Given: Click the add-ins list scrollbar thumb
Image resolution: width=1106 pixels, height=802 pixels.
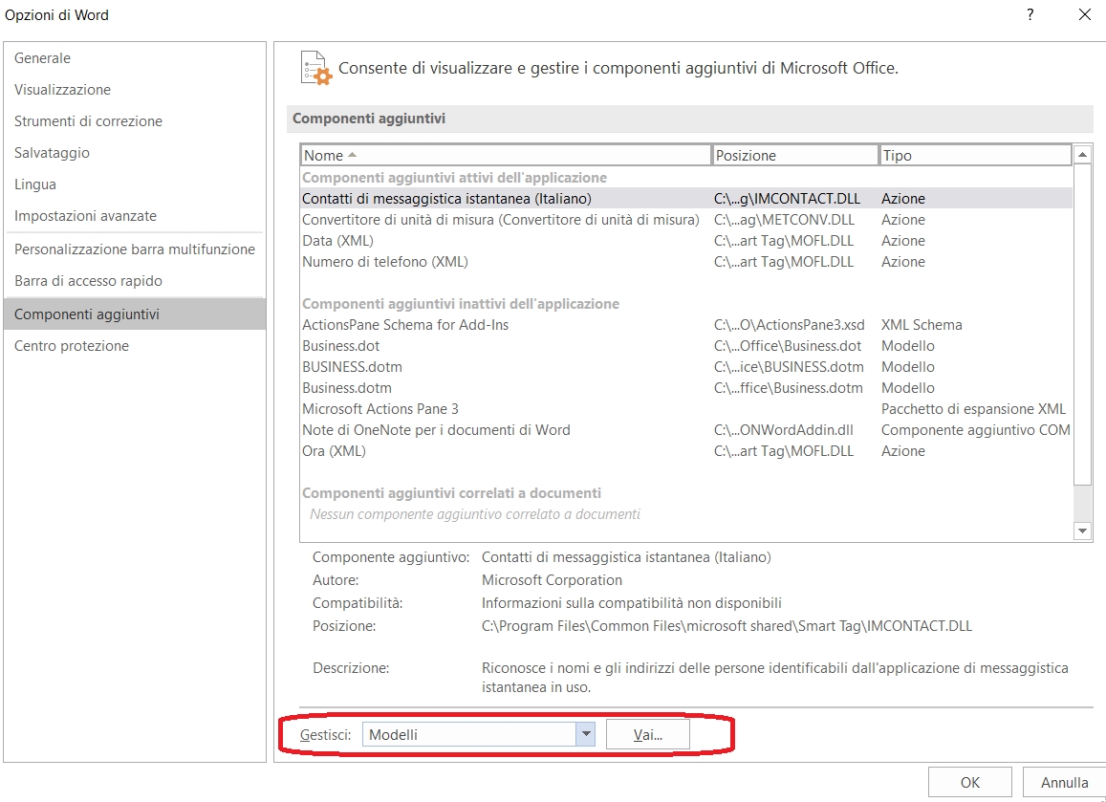Looking at the screenshot, I should coord(1082,324).
